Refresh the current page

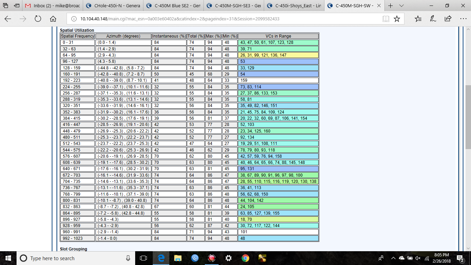[x=38, y=19]
